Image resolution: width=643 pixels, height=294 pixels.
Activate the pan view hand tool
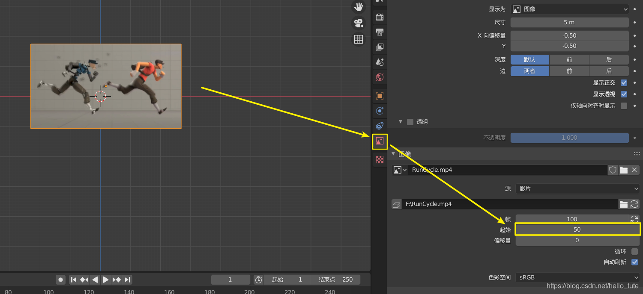(358, 7)
